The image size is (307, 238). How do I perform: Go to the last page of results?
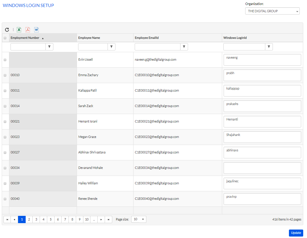click(x=108, y=220)
